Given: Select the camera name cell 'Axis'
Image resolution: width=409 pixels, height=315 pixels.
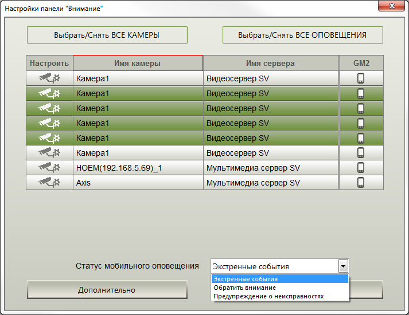Looking at the screenshot, I should click(x=138, y=183).
